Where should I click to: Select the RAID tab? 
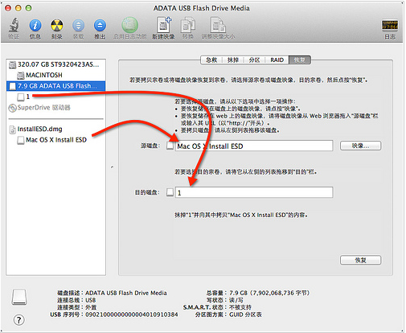(x=277, y=60)
